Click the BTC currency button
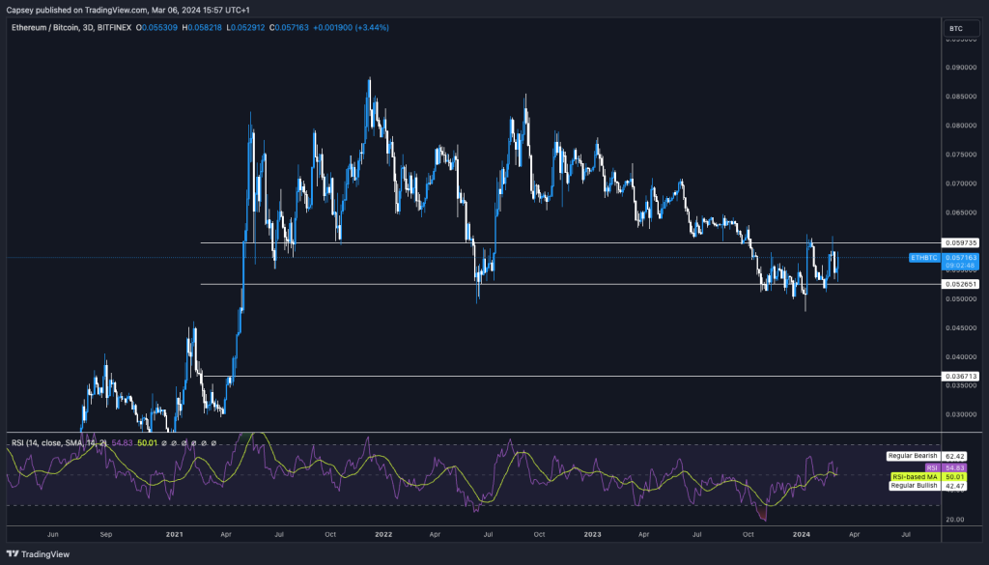The width and height of the screenshot is (989, 565). tap(956, 29)
